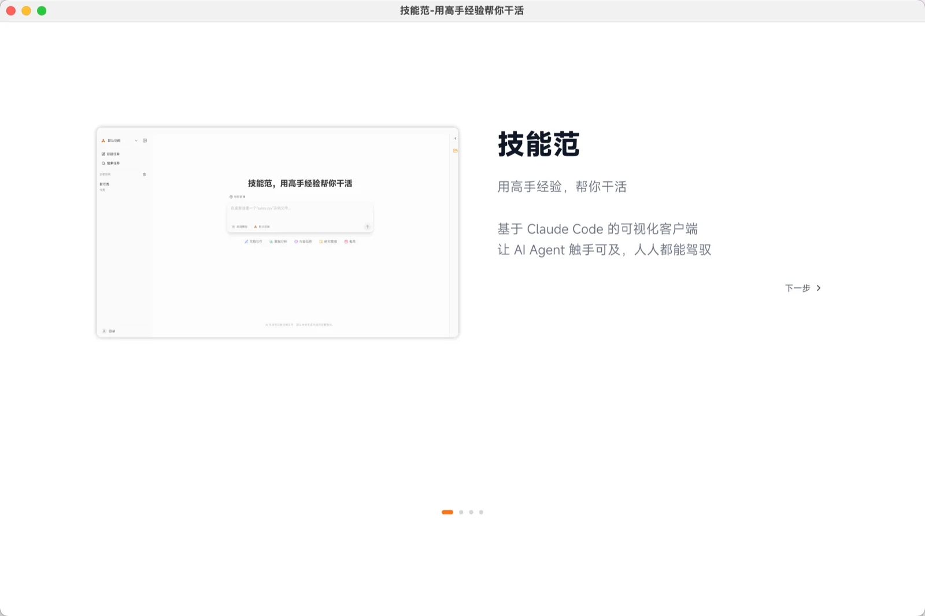Screen dimensions: 925x616
Task: Collapse the panel with the left chevron
Action: pos(455,138)
